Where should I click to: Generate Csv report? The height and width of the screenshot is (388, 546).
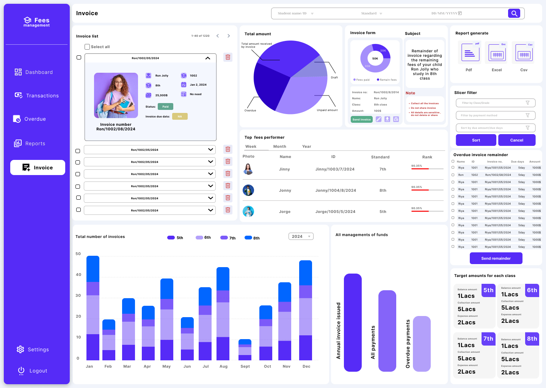tap(523, 53)
